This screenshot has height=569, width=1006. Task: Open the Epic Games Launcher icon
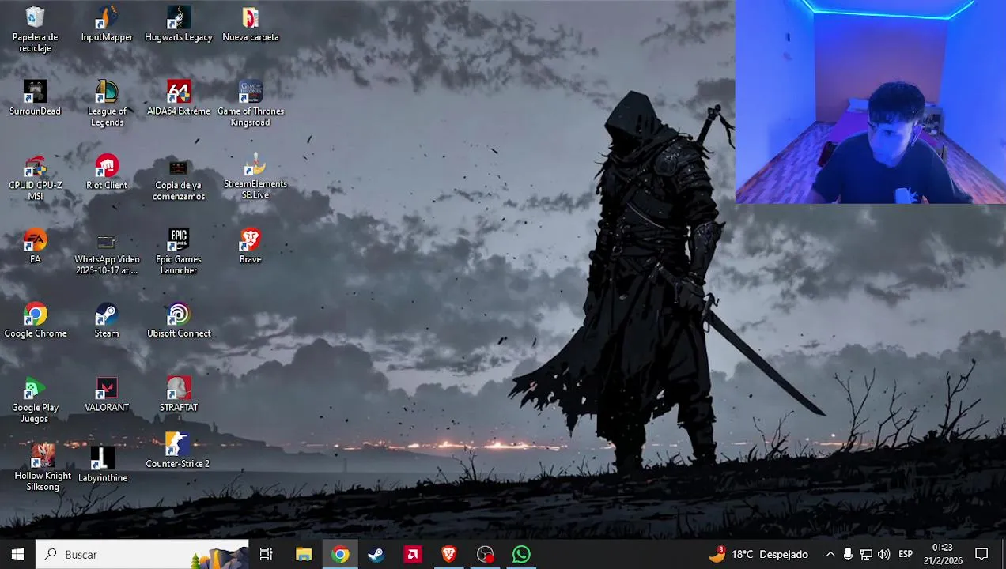pyautogui.click(x=179, y=252)
